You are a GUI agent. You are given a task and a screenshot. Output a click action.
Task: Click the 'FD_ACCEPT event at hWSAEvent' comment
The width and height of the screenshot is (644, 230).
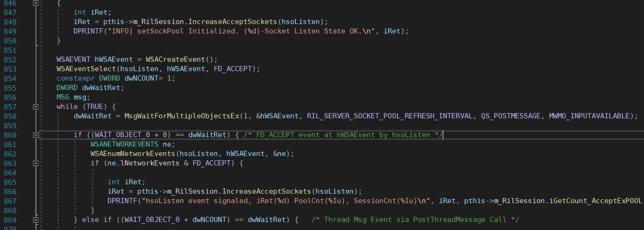(x=344, y=135)
